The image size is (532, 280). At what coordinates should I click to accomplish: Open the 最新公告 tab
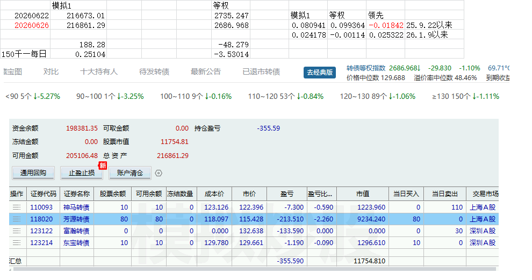pyautogui.click(x=206, y=71)
